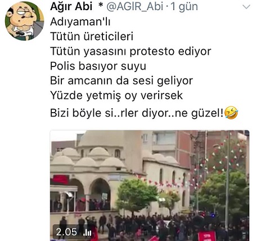Click the display name Ağır Abi

[71, 7]
